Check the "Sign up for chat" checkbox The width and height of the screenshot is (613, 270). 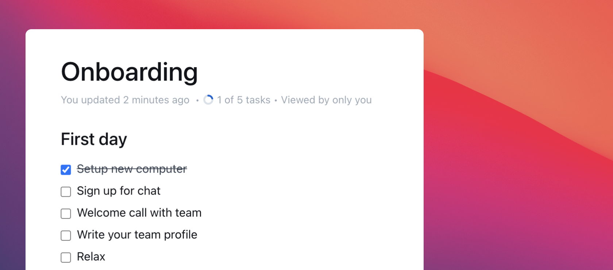coord(66,191)
